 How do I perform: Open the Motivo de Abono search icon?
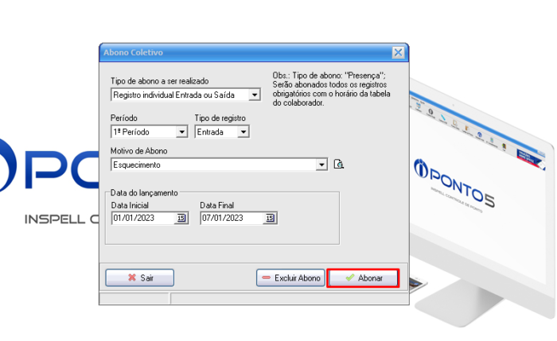pos(338,165)
